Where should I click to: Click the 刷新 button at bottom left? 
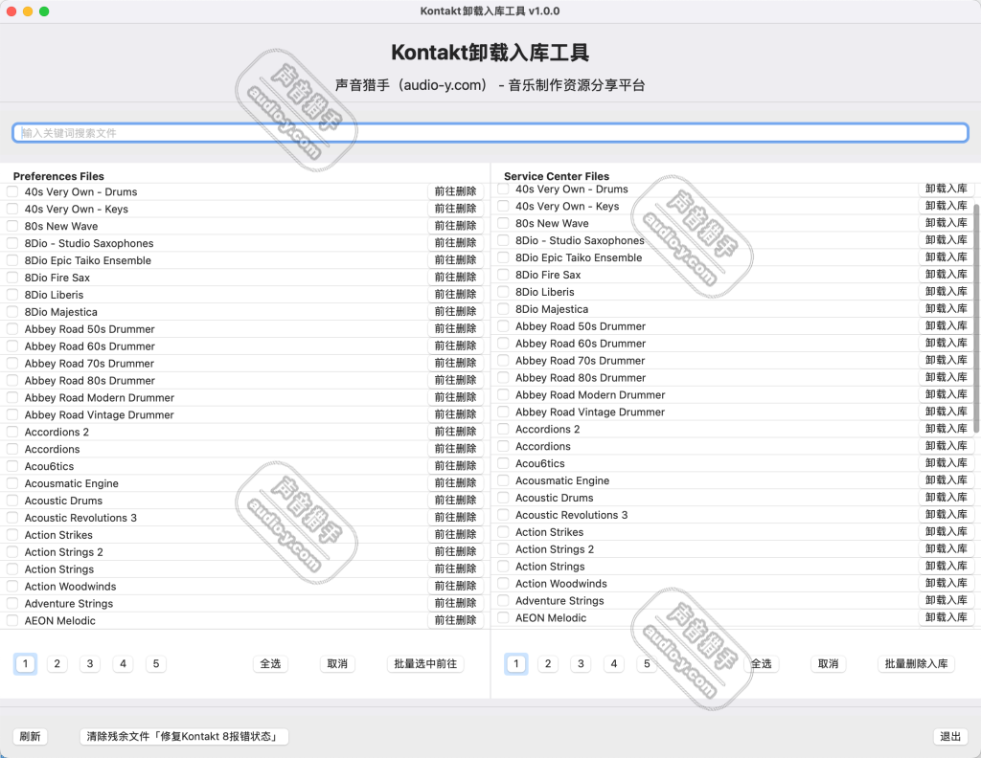(30, 736)
